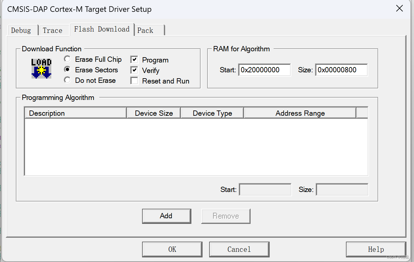
Task: Enable Reset and Run after download
Action: coord(134,81)
